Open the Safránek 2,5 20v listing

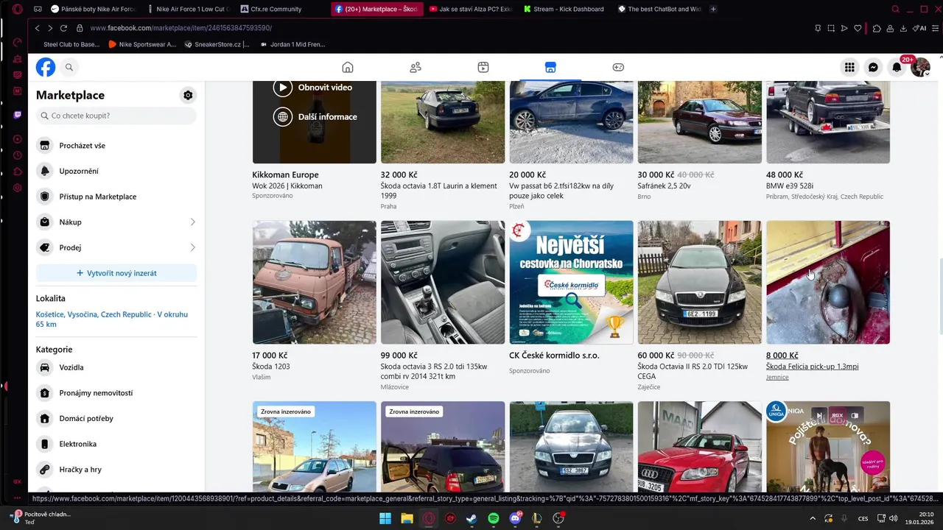700,122
